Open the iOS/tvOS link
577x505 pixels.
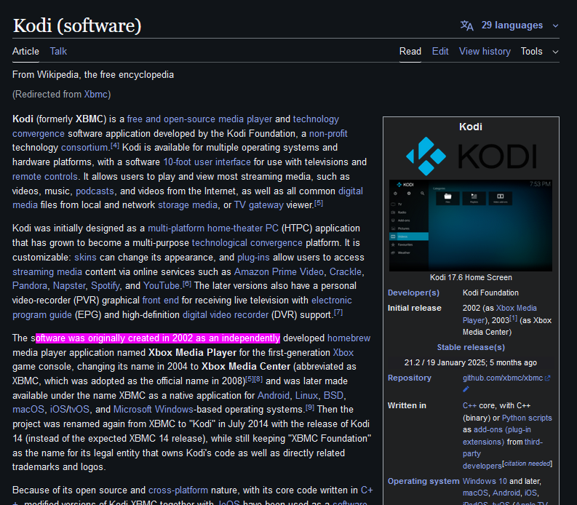[x=70, y=410]
